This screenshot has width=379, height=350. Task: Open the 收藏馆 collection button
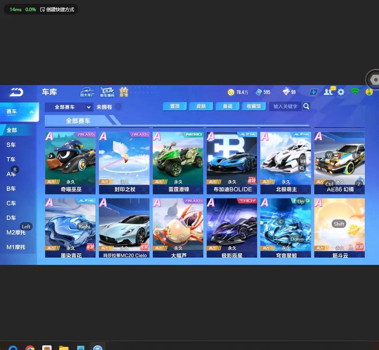point(254,106)
